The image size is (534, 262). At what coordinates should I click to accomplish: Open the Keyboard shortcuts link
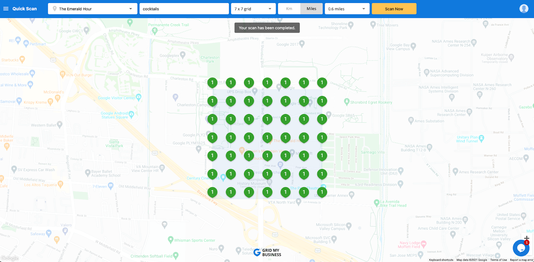pos(441,260)
